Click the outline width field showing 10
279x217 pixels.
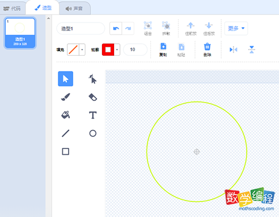pos(135,50)
